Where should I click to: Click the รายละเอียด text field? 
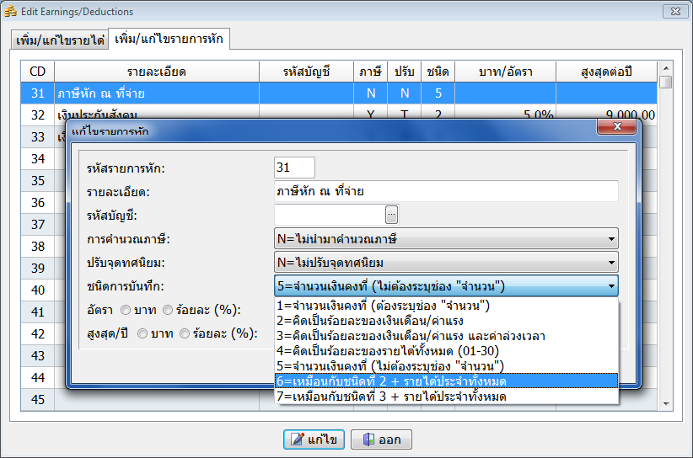coord(446,191)
